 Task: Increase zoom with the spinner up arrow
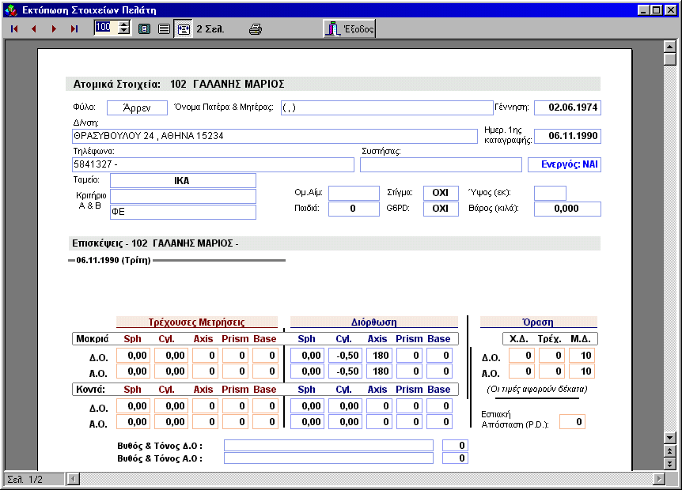tap(123, 24)
